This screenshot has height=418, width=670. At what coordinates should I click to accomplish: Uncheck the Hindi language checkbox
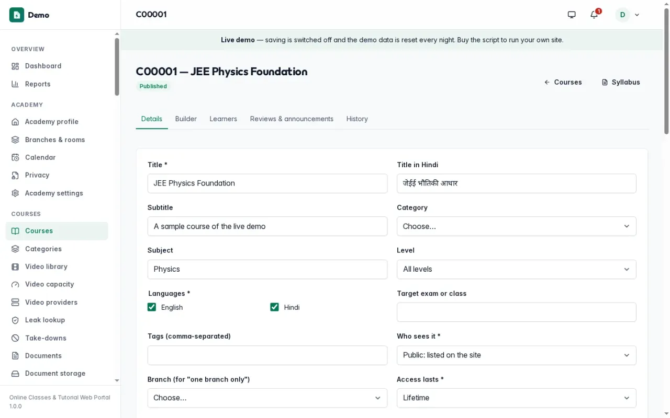pos(274,307)
